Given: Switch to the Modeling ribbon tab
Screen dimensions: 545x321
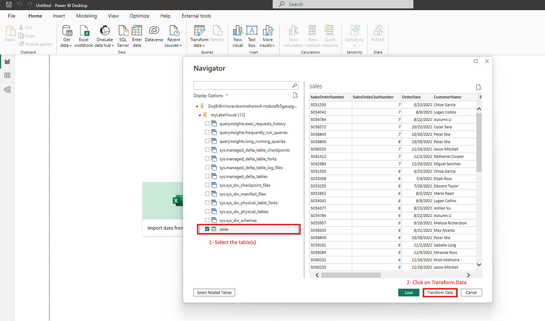Looking at the screenshot, I should click(86, 16).
